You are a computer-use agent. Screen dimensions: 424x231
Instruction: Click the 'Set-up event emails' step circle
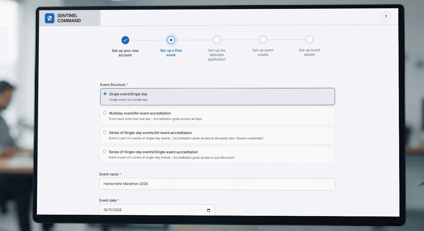(x=263, y=39)
